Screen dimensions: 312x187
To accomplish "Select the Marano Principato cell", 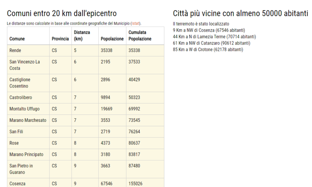I will point(28,154).
